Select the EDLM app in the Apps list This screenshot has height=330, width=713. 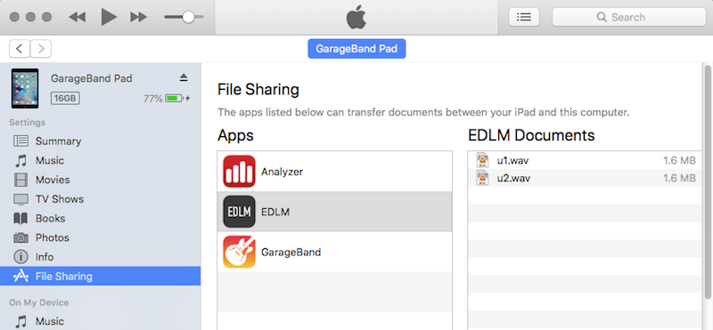(335, 212)
